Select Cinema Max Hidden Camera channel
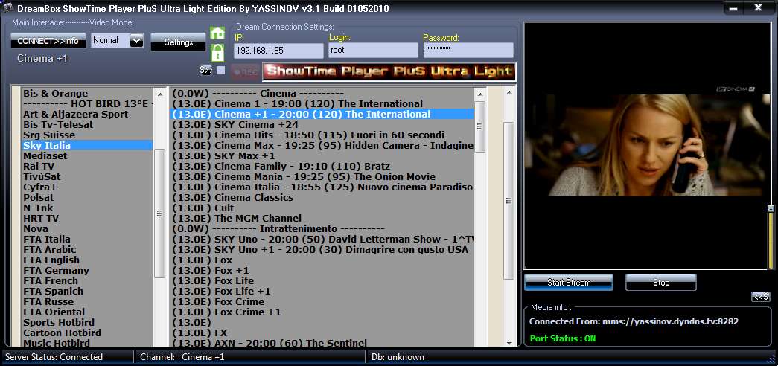 (322, 145)
